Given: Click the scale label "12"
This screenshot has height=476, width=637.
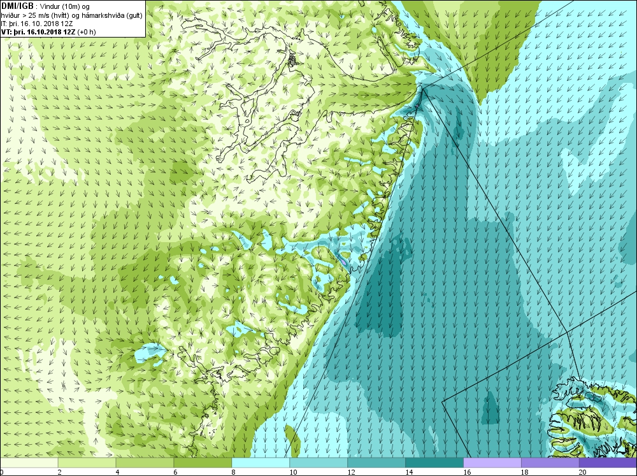Looking at the screenshot, I should 352,472.
